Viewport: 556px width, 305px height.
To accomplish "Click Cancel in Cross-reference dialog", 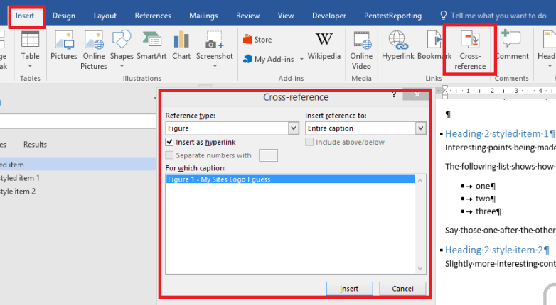I will tap(402, 289).
